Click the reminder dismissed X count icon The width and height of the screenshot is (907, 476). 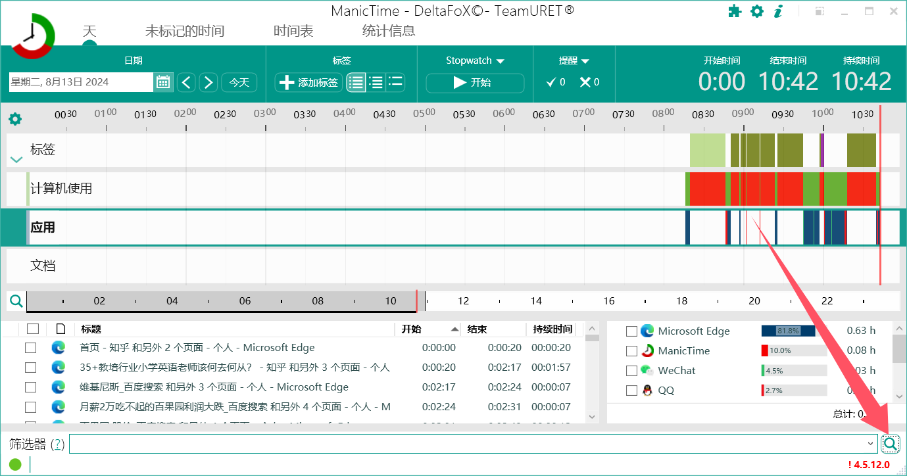[585, 82]
